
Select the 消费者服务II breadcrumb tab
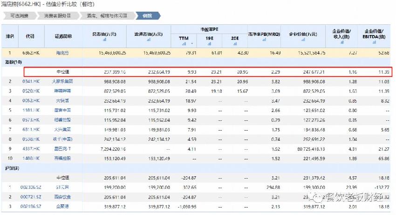pos(57,16)
